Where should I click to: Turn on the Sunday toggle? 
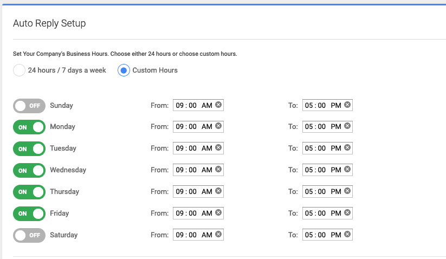(x=29, y=106)
